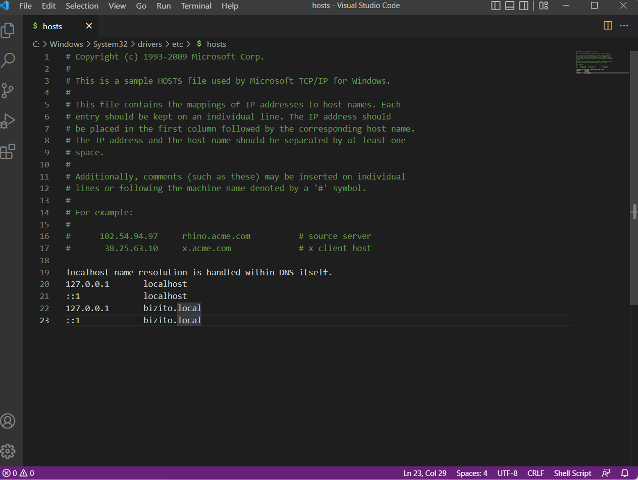Open the File menu

[x=25, y=6]
